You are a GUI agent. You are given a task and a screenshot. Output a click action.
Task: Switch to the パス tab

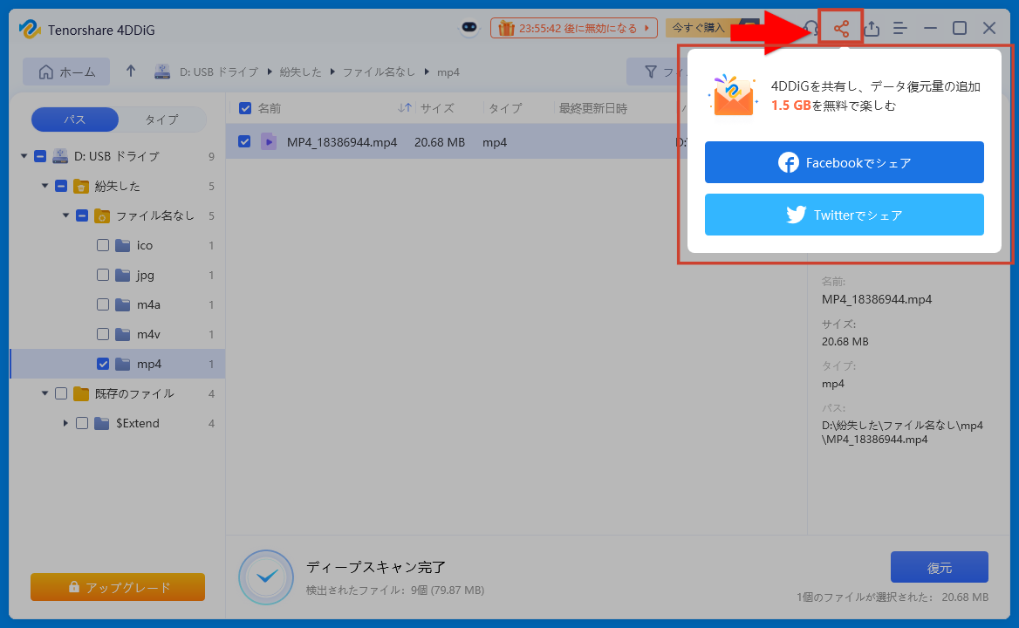[75, 119]
